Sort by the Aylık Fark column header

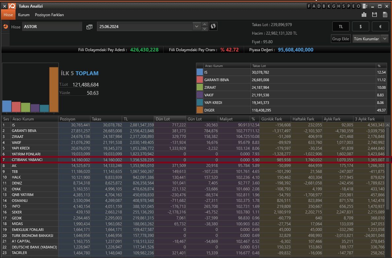tap(338, 119)
